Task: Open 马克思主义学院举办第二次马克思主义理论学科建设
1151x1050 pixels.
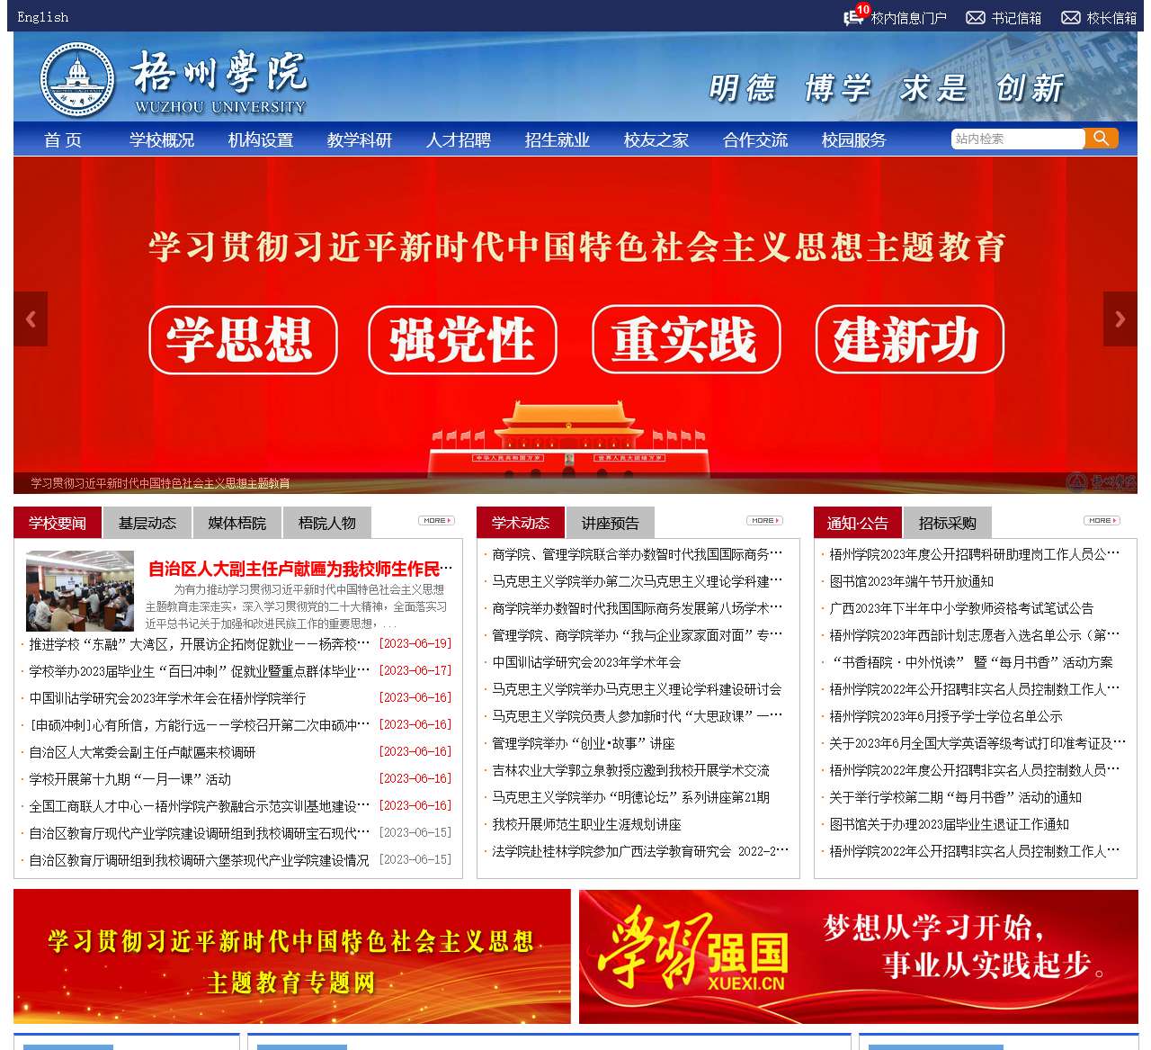Action: point(638,581)
